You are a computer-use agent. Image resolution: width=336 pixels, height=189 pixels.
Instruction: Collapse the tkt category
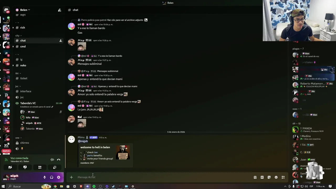click(x=18, y=73)
